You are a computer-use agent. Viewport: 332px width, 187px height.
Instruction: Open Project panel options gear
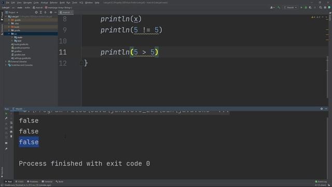[51, 12]
